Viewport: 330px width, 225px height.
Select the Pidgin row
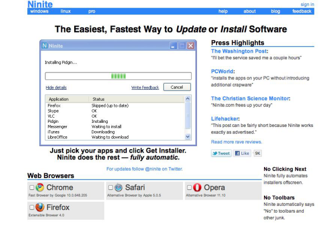point(115,121)
